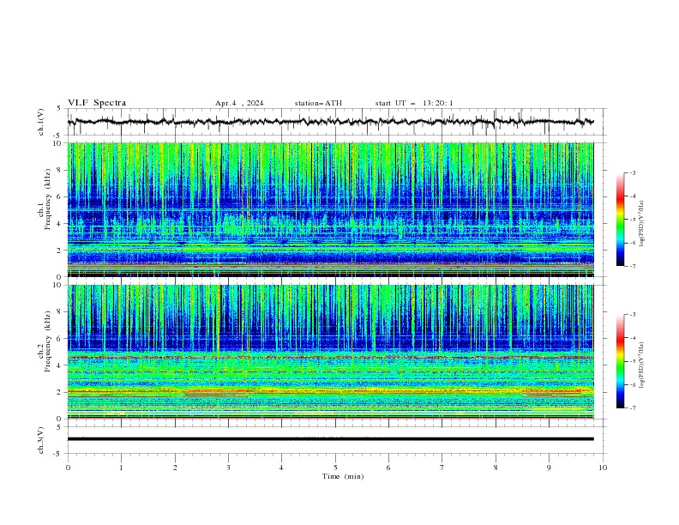This screenshot has width=679, height=525.
Task: Click the 'ch.1(V)' waveform axis label
Action: click(x=41, y=122)
